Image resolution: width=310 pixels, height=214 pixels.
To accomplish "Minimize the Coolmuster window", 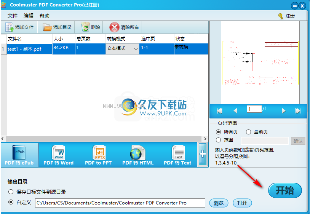I will 295,6.
